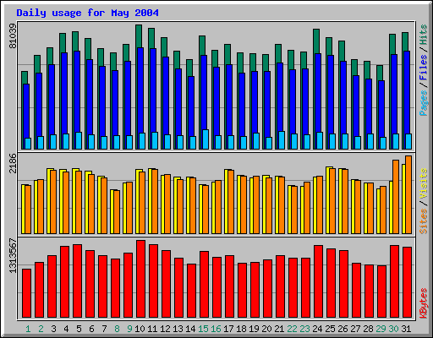This screenshot has width=433, height=338.
Task: Click day label 21 on the x-axis
Action: [x=279, y=329]
